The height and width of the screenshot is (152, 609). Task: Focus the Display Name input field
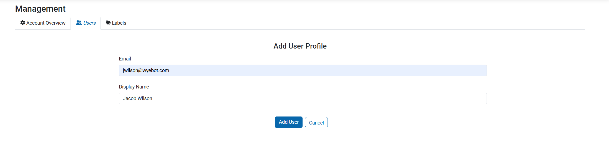(x=303, y=98)
